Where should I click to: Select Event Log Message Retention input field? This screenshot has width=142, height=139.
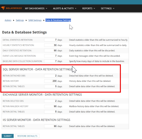click(x=51, y=56)
